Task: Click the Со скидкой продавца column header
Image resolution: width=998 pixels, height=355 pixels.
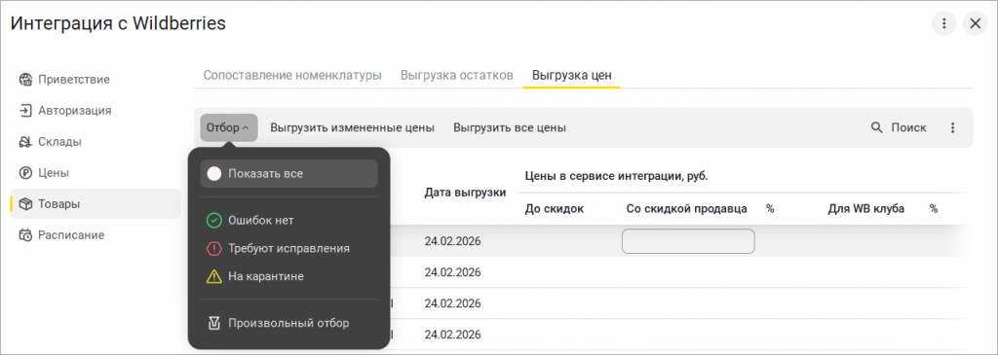Action: 687,208
